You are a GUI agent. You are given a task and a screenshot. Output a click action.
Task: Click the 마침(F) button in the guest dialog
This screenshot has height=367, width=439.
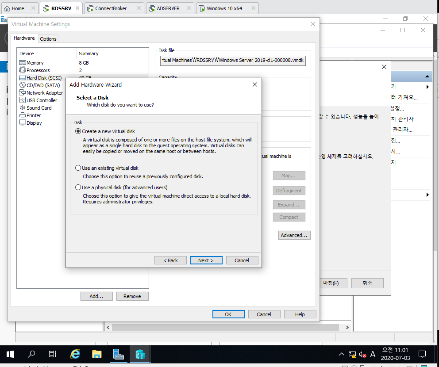coord(333,283)
